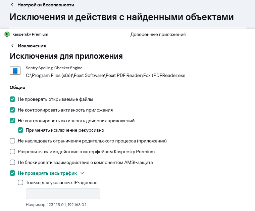Check Только для указанных IP-адресов
Screen dimensions: 255x211
point(20,183)
